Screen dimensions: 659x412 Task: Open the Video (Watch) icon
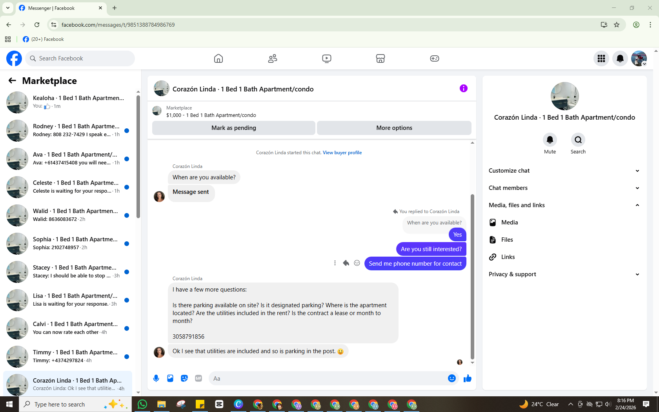click(x=326, y=58)
